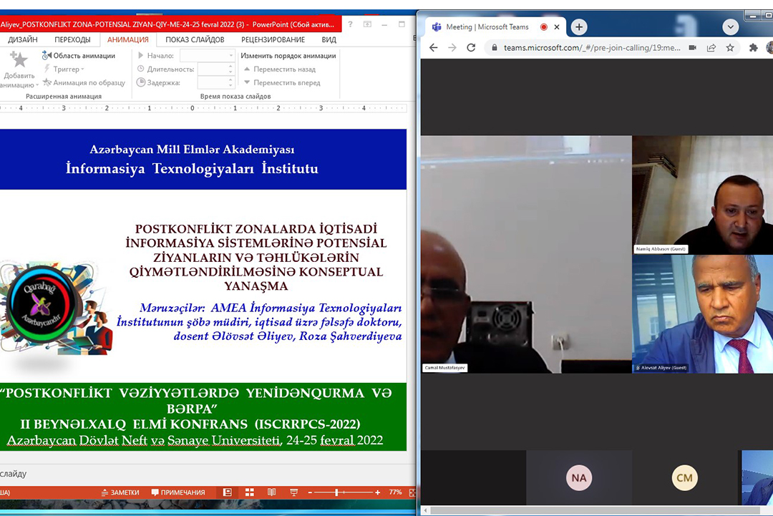The height and width of the screenshot is (516, 773).
Task: Toggle Normal view button in status bar
Action: click(228, 492)
